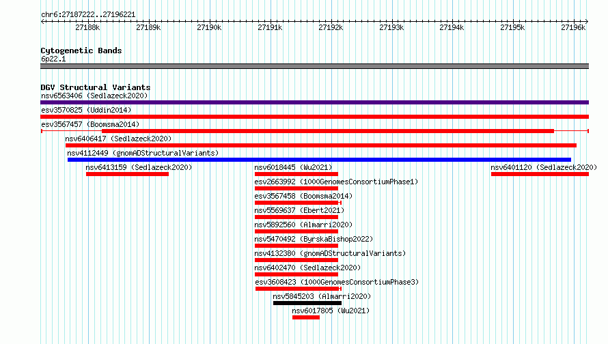This screenshot has height=344, width=608.
Task: Open esv3567457 (Boomsma2014) variant label
Action: 90,124
